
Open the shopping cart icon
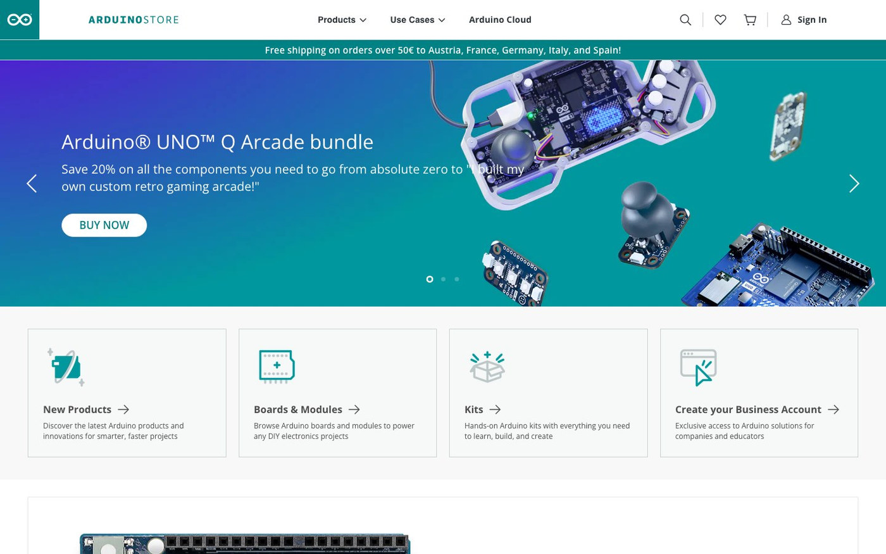coord(750,20)
